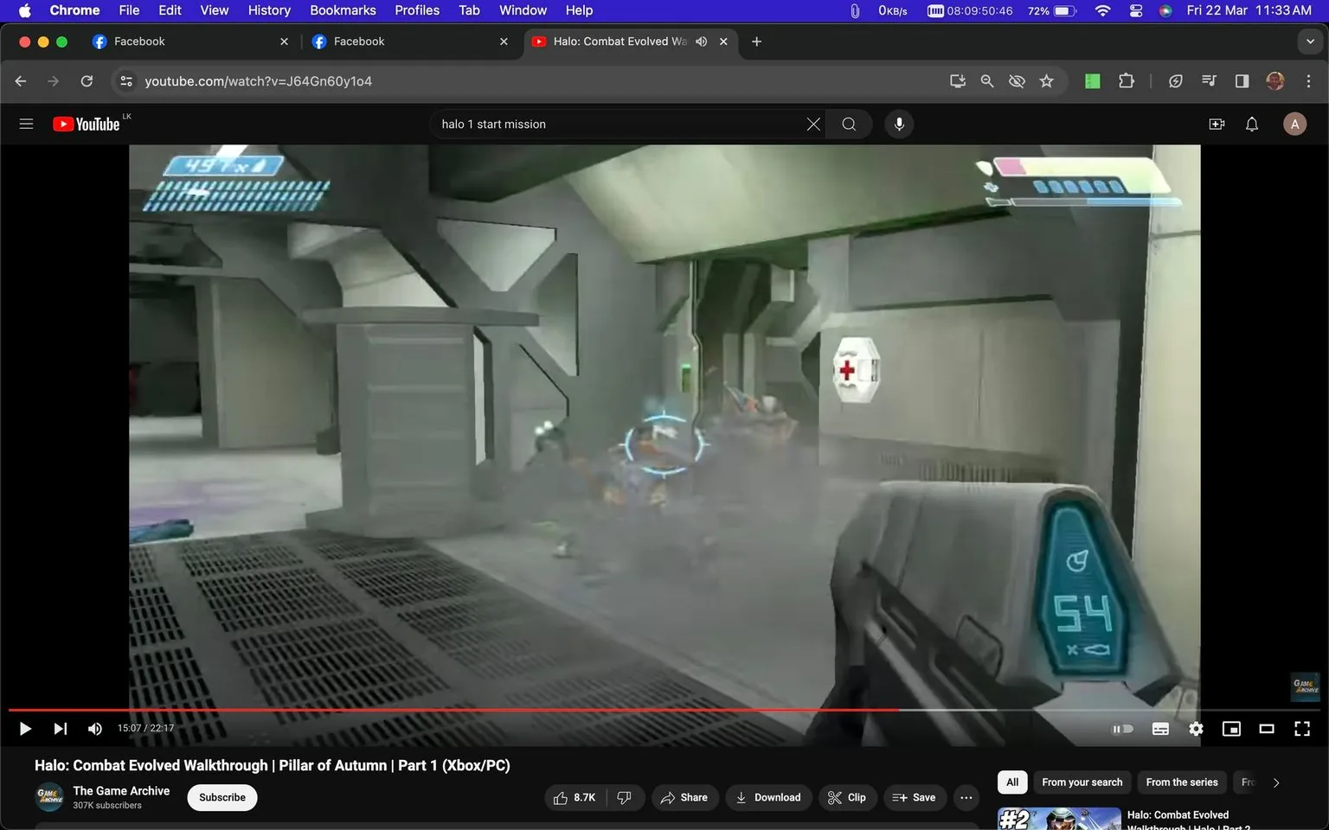Mute the YouTube tab speaker icon
This screenshot has width=1329, height=830.
701,41
